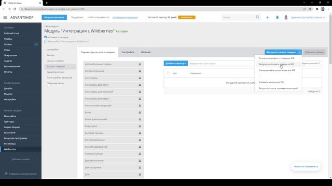Switch to Настройки tab beside Легенда
The height and width of the screenshot is (186, 332).
[128, 52]
